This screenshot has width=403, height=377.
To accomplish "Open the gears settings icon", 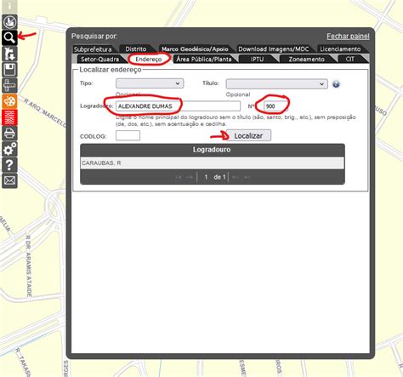I will click(9, 149).
